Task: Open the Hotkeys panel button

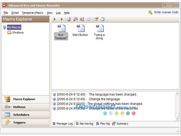Action: 26,107
